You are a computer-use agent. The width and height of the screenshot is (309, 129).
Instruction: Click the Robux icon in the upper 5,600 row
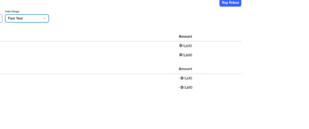coord(181,46)
